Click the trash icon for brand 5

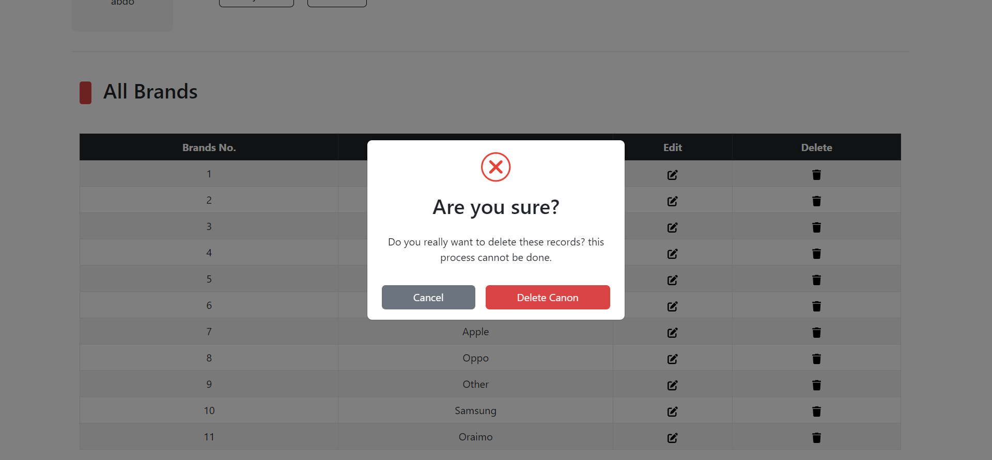point(816,280)
